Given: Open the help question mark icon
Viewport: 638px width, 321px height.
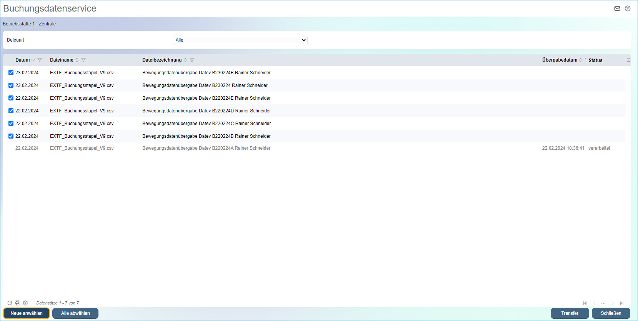Looking at the screenshot, I should pyautogui.click(x=628, y=8).
